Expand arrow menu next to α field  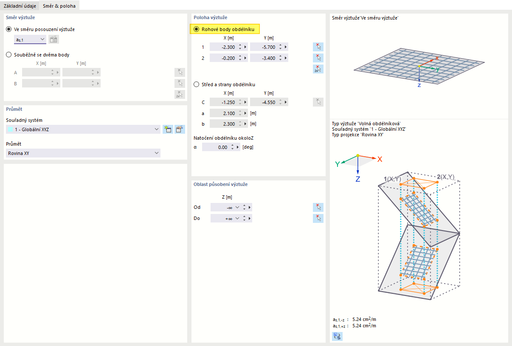coord(237,147)
